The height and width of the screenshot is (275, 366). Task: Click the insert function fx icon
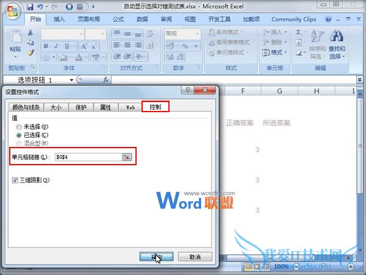[x=106, y=80]
